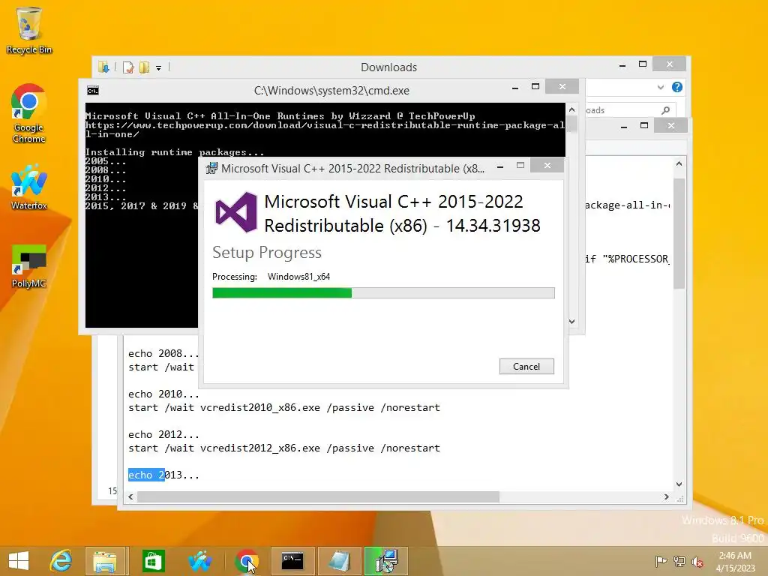This screenshot has height=576, width=768.
Task: Switch to Chrome on the taskbar
Action: click(x=246, y=561)
